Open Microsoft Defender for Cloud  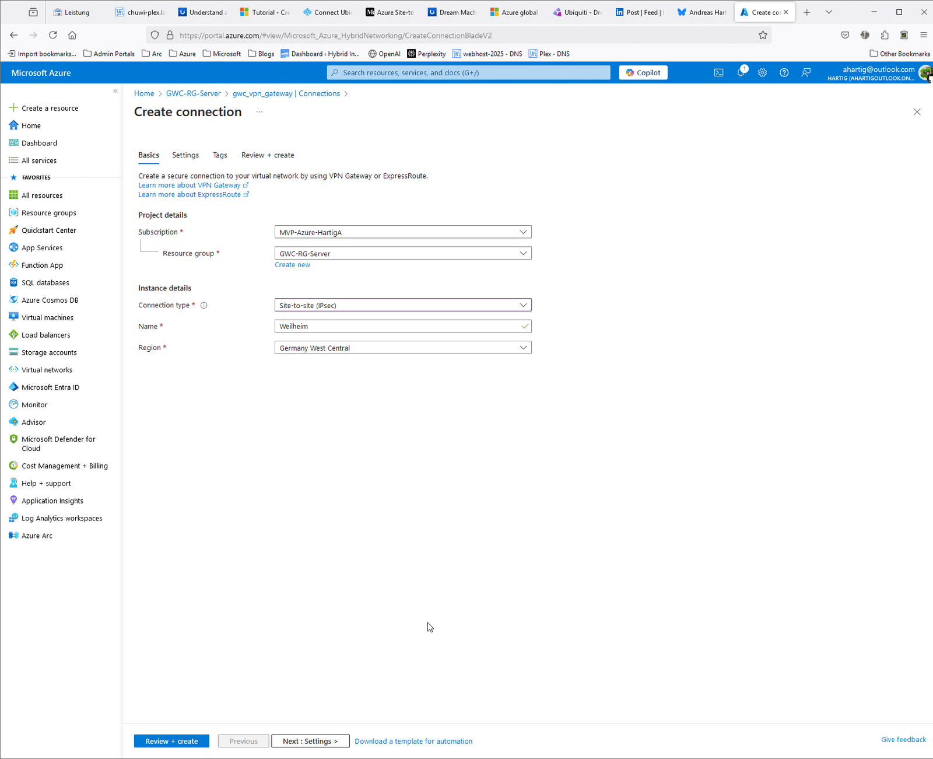tap(58, 443)
